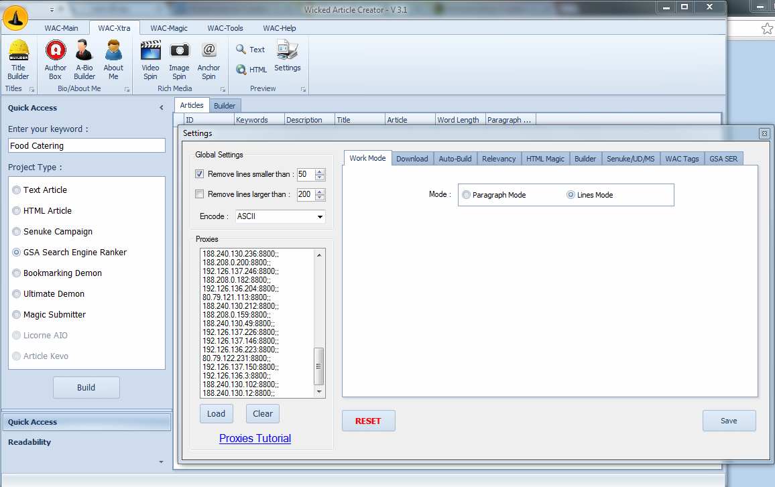Decrease the larger-than line value
The image size is (775, 487).
(320, 198)
